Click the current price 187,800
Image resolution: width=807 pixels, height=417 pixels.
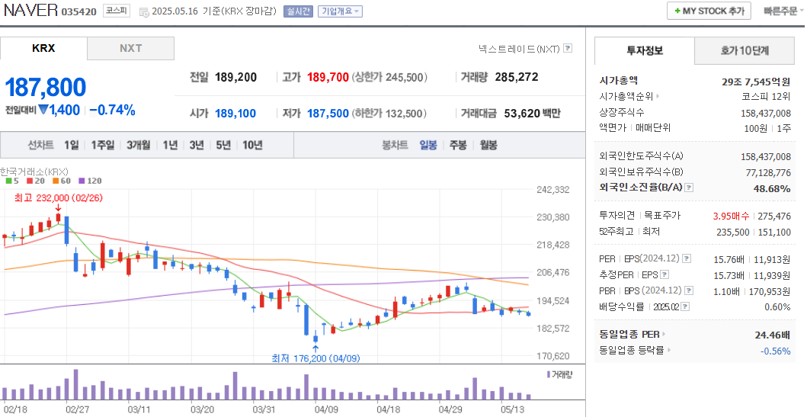click(46, 88)
